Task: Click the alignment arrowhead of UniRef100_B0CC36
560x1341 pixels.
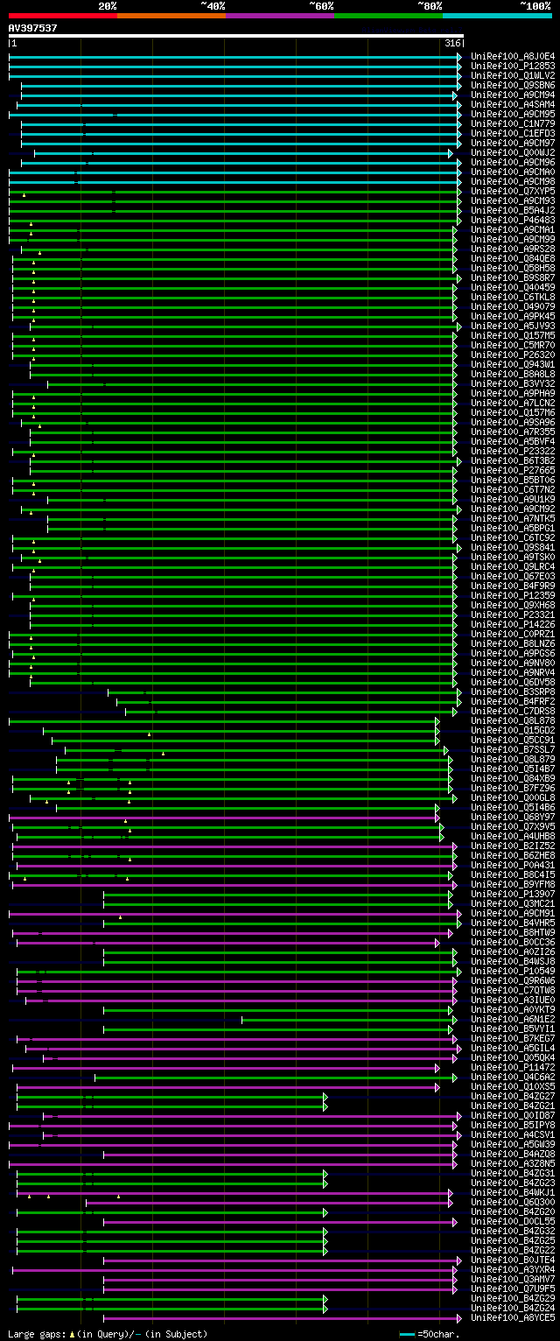Action: [x=437, y=942]
